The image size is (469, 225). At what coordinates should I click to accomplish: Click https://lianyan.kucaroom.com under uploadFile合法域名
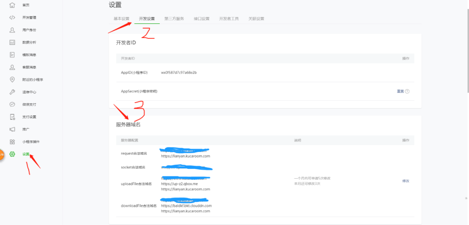pyautogui.click(x=185, y=189)
